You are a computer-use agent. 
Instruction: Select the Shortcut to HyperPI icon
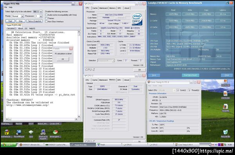(43, 132)
